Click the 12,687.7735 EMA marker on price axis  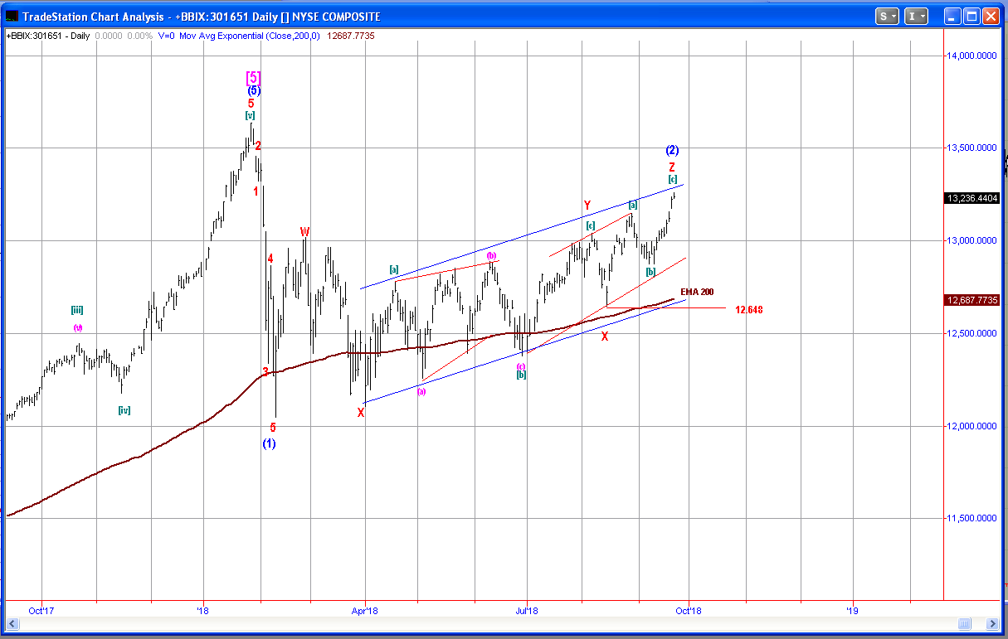[x=972, y=300]
